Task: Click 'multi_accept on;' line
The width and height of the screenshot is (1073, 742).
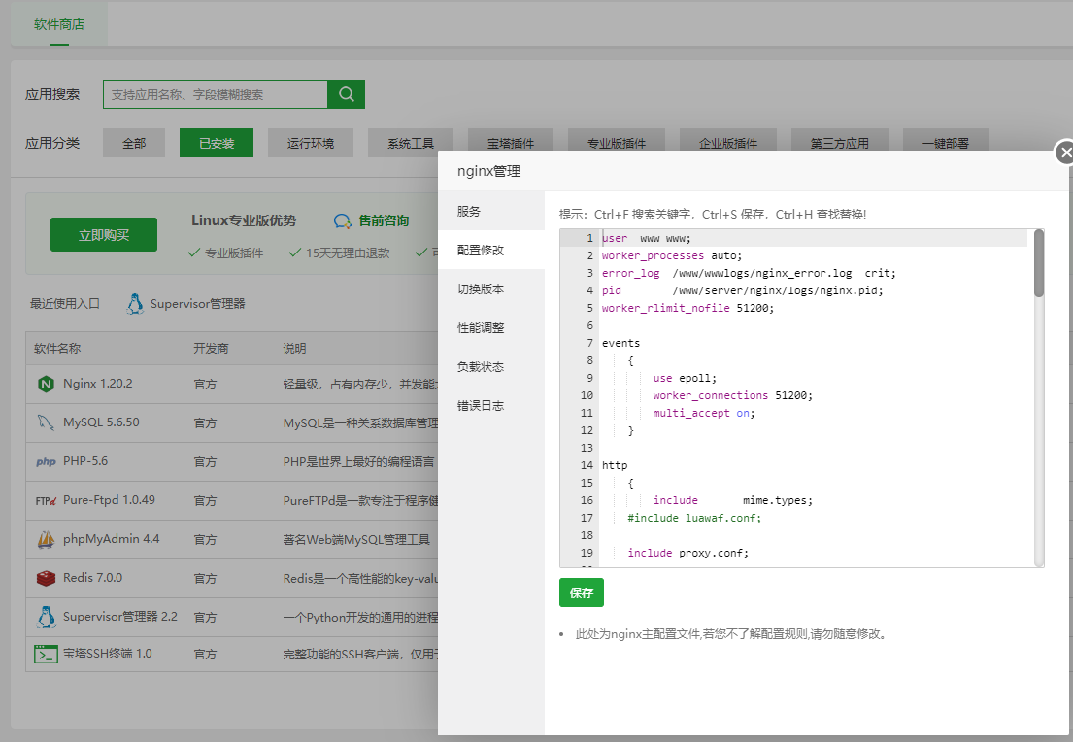Action: coord(704,413)
